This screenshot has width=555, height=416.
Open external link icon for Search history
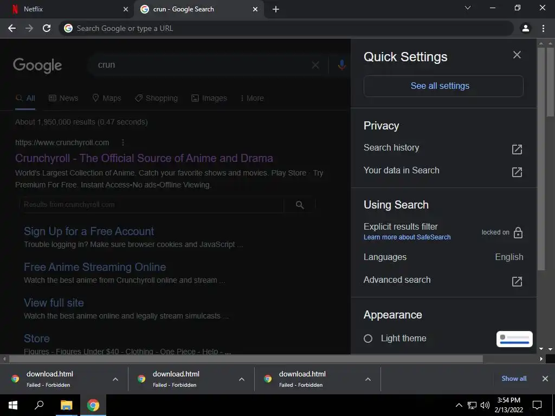[517, 149]
